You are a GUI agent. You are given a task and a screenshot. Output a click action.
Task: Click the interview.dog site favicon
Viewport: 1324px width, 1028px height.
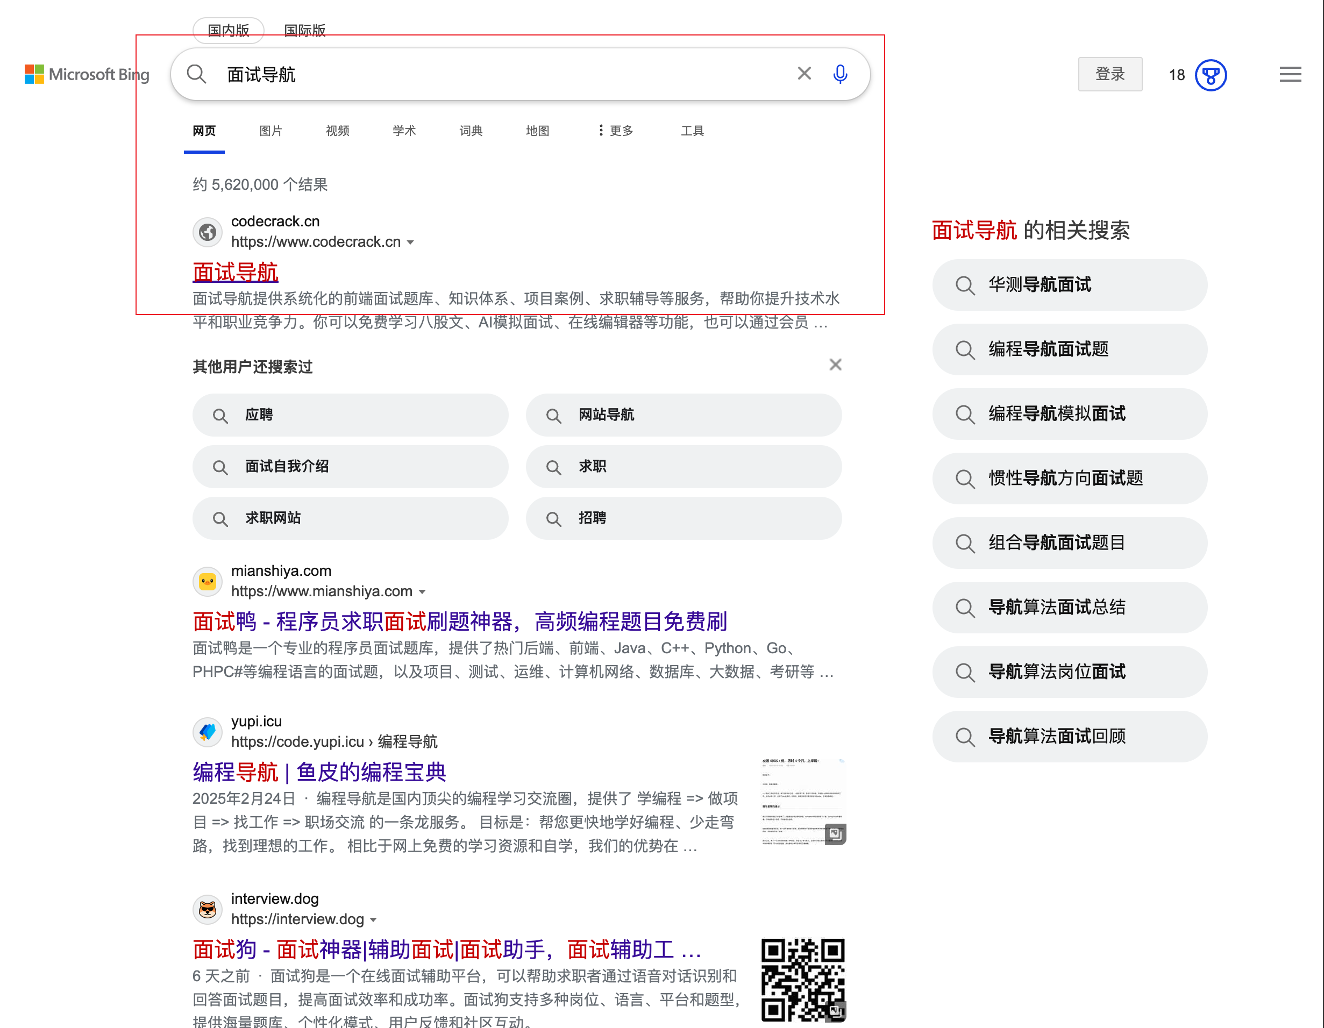208,909
